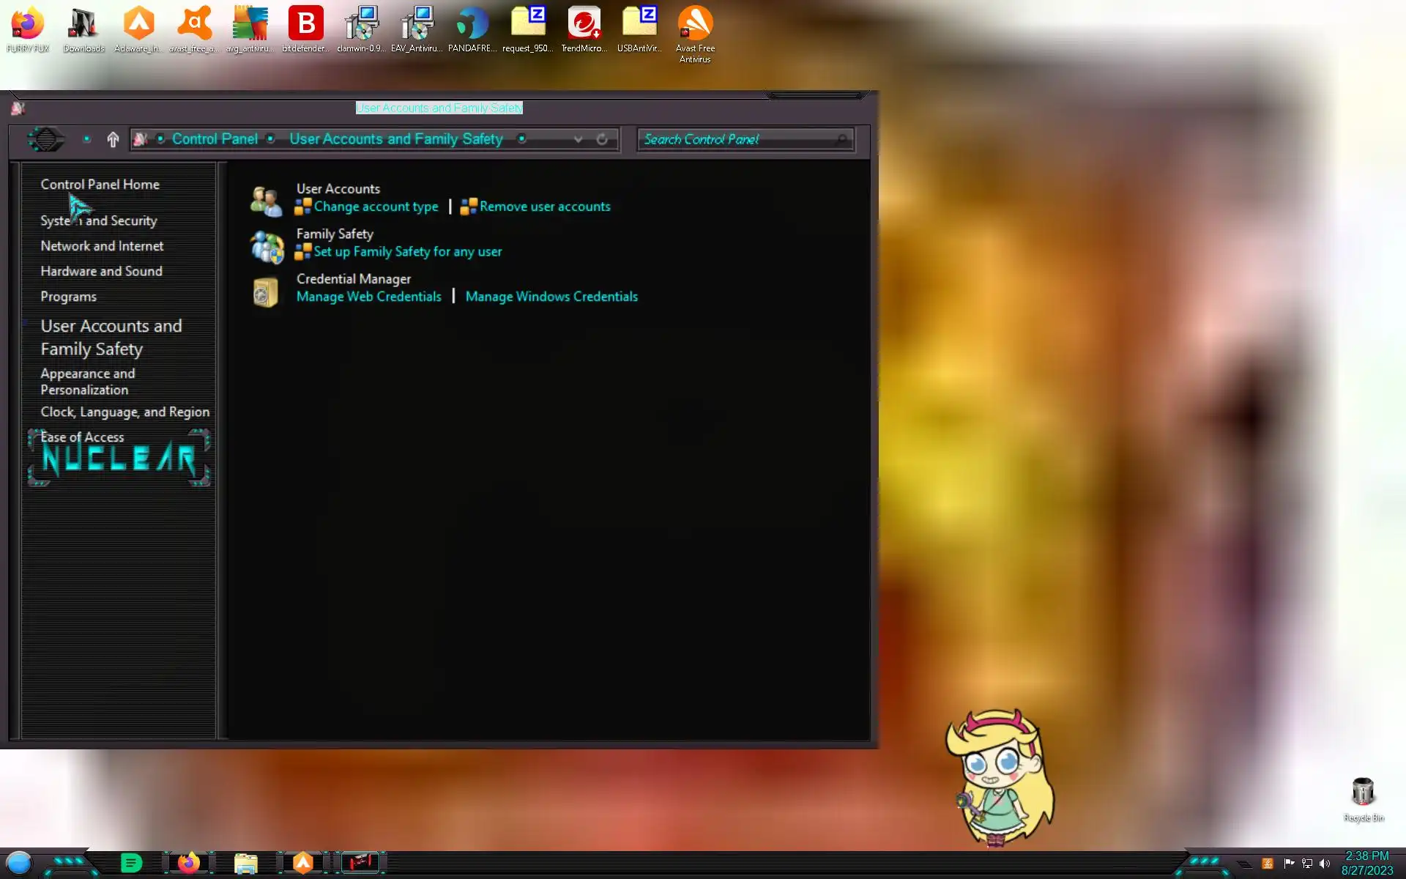Click the volume speaker tray icon
Image resolution: width=1406 pixels, height=879 pixels.
[x=1325, y=864]
